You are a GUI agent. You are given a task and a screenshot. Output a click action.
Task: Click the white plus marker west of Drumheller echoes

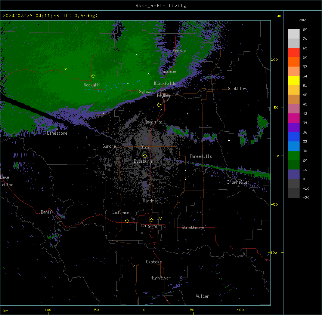(229, 140)
